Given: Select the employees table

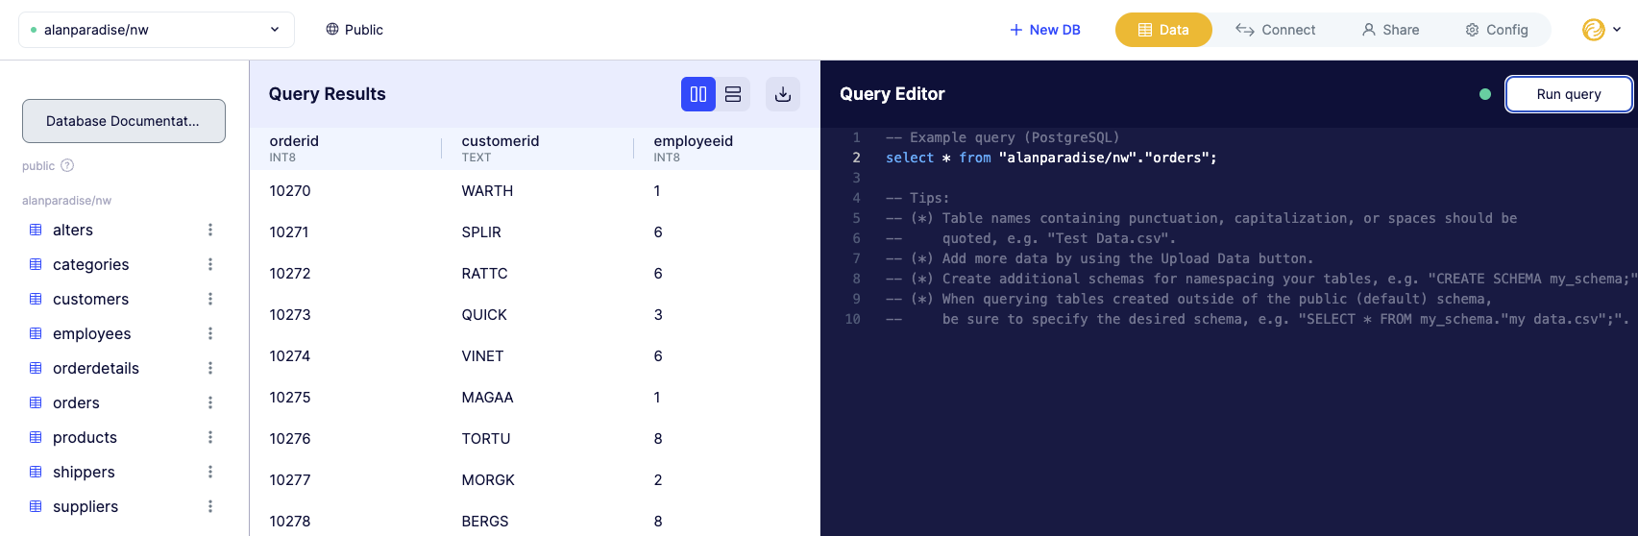Looking at the screenshot, I should click(x=91, y=333).
